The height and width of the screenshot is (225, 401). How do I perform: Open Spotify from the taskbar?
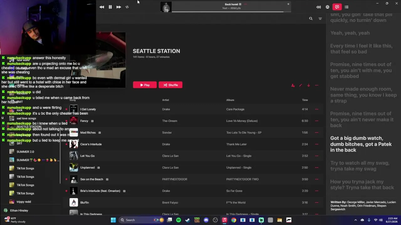point(179,220)
